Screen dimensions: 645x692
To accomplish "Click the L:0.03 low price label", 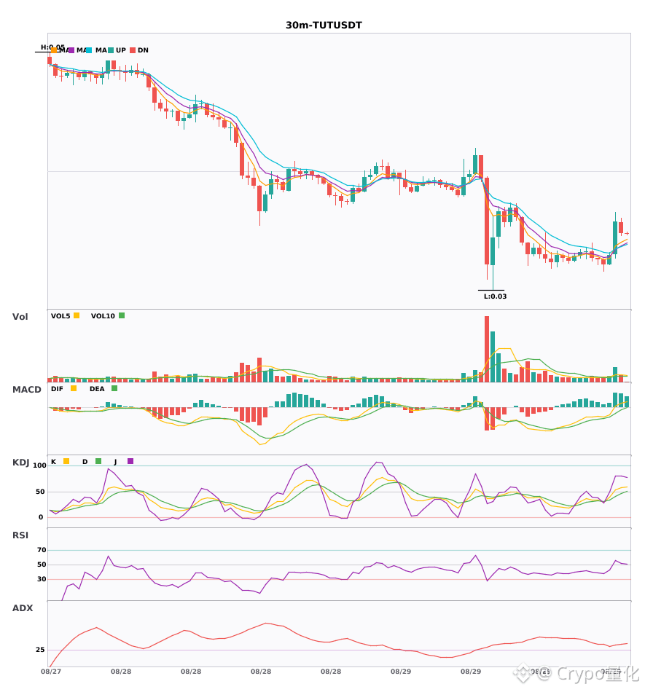I will (x=496, y=296).
